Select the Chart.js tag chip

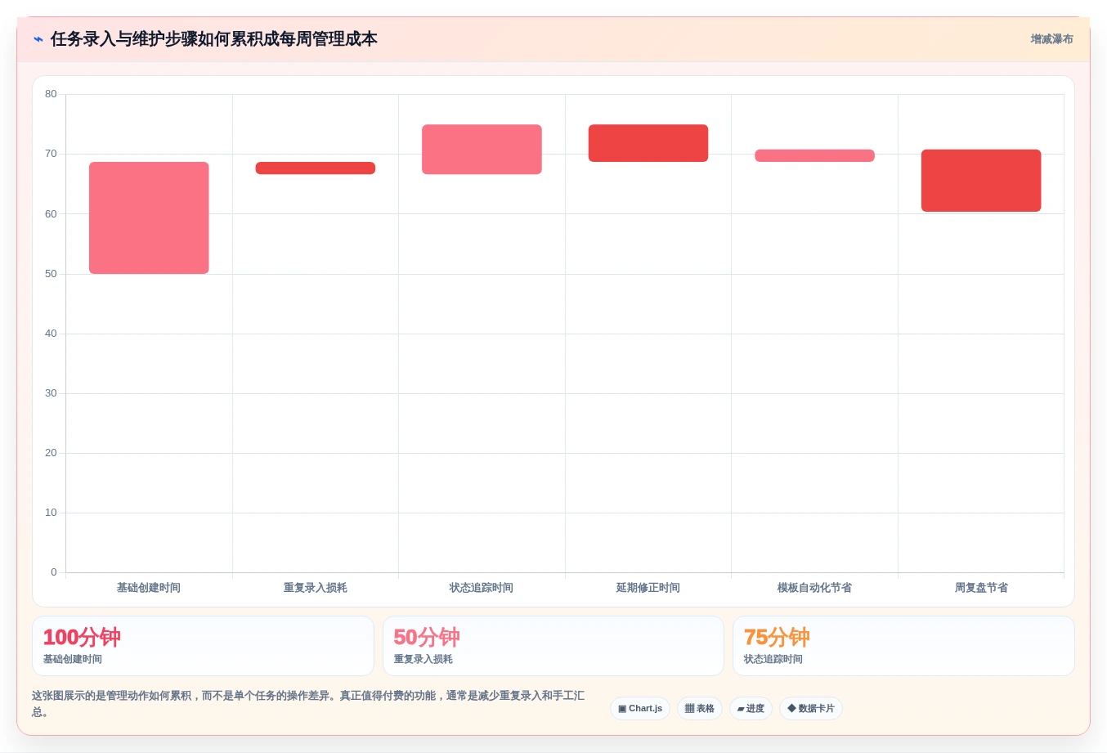tap(640, 708)
